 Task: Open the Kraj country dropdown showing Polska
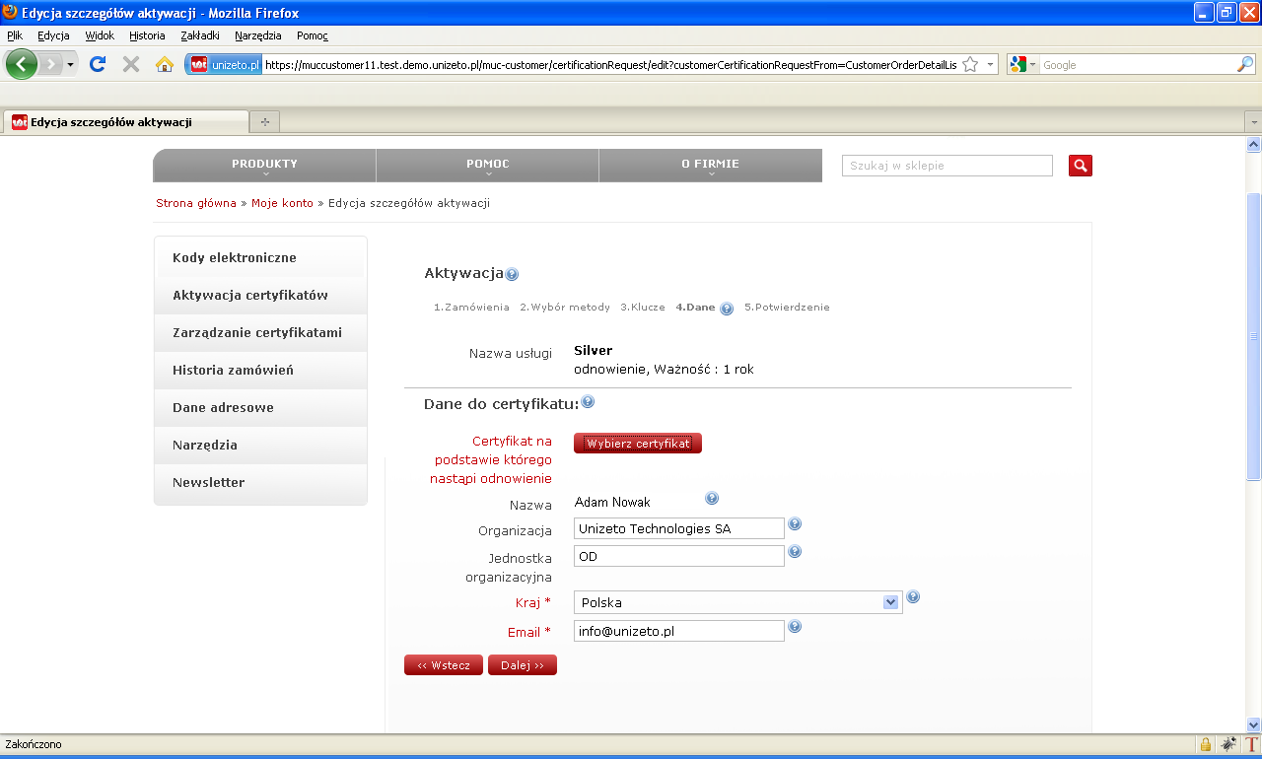[x=738, y=602]
